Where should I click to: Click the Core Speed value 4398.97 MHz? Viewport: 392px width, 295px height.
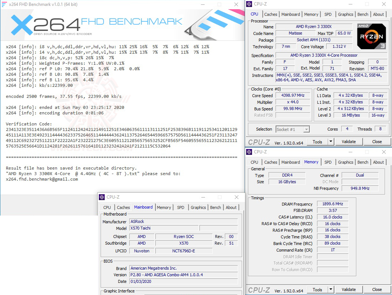tap(293, 95)
